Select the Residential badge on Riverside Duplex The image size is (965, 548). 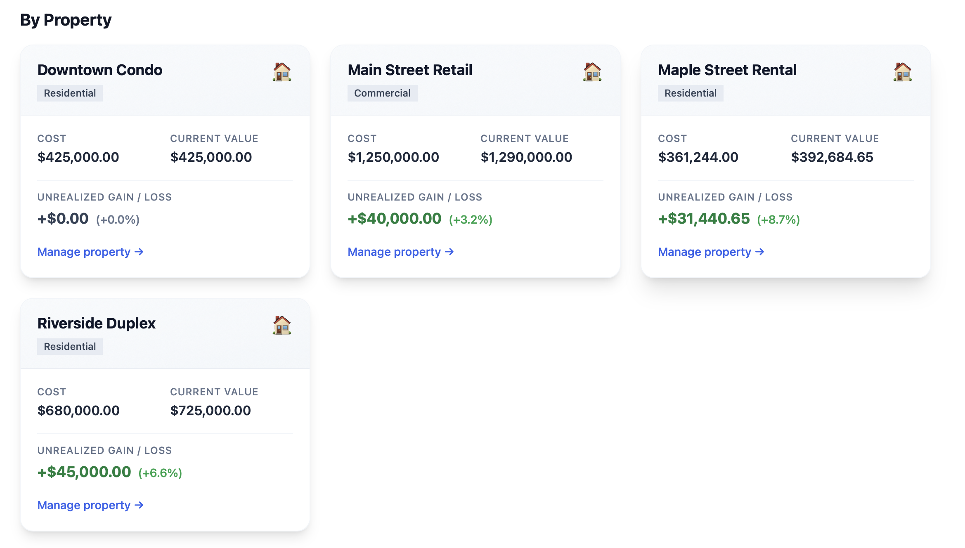pyautogui.click(x=70, y=346)
